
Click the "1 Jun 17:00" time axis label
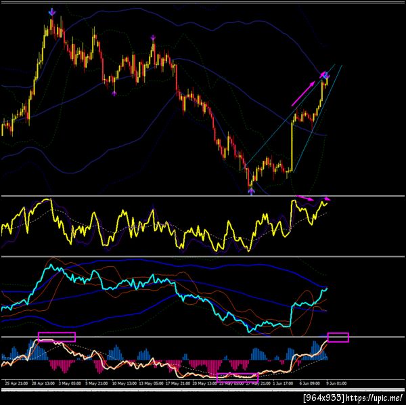[283, 383]
